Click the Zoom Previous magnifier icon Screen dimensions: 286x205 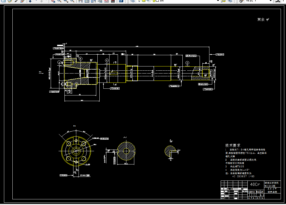(72, 1)
